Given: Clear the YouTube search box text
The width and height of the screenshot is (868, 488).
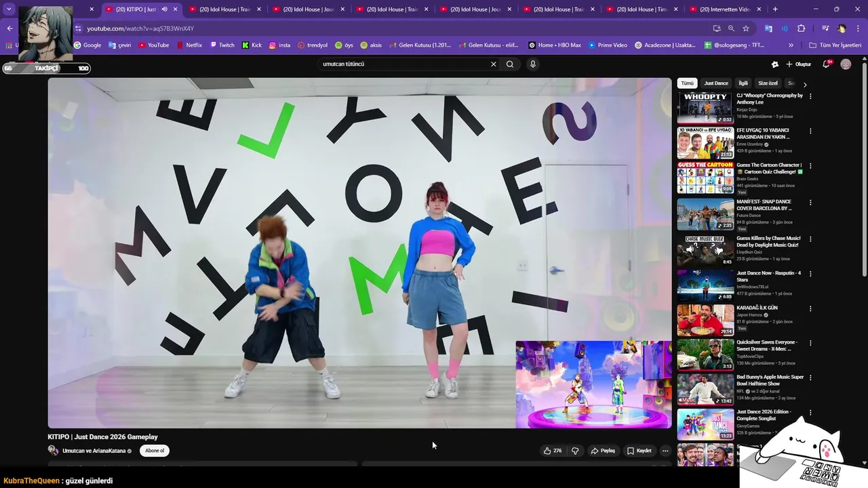Looking at the screenshot, I should pos(494,64).
